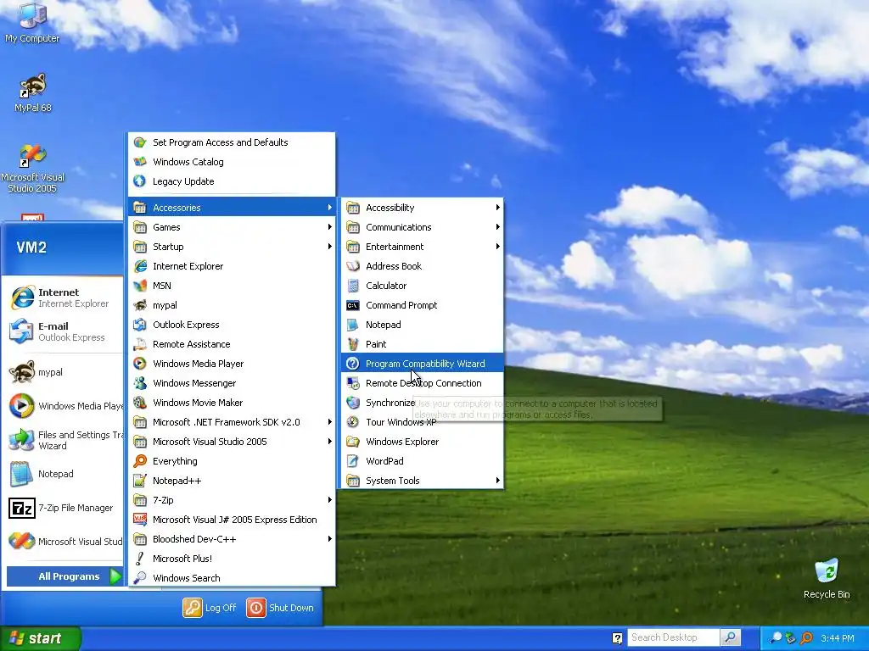The height and width of the screenshot is (651, 869).
Task: Choose Remote Assistance entry
Action: [x=232, y=344]
